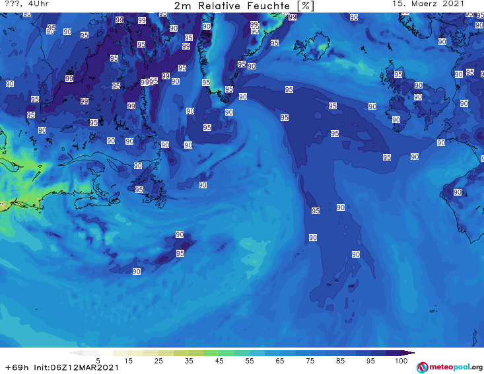Pick the pale cream 15–20% legend swatch
The image size is (484, 374).
point(136,353)
